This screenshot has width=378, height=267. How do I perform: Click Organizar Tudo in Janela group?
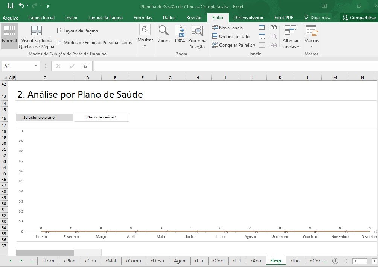click(230, 37)
